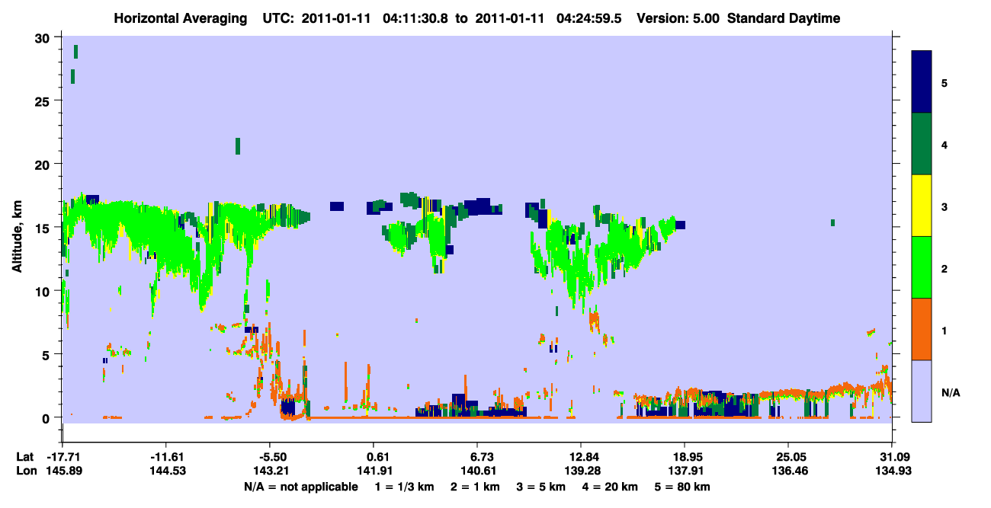The image size is (991, 508).
Task: Click longitude value 141.91
Action: pos(373,471)
